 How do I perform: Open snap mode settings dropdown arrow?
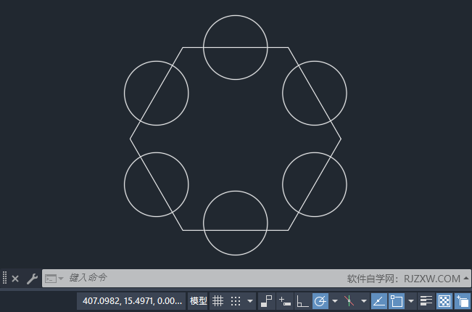click(x=250, y=301)
